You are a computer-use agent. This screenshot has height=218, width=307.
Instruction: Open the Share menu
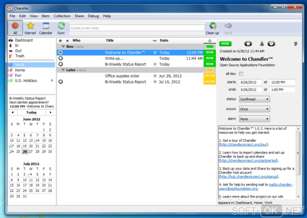point(79,16)
